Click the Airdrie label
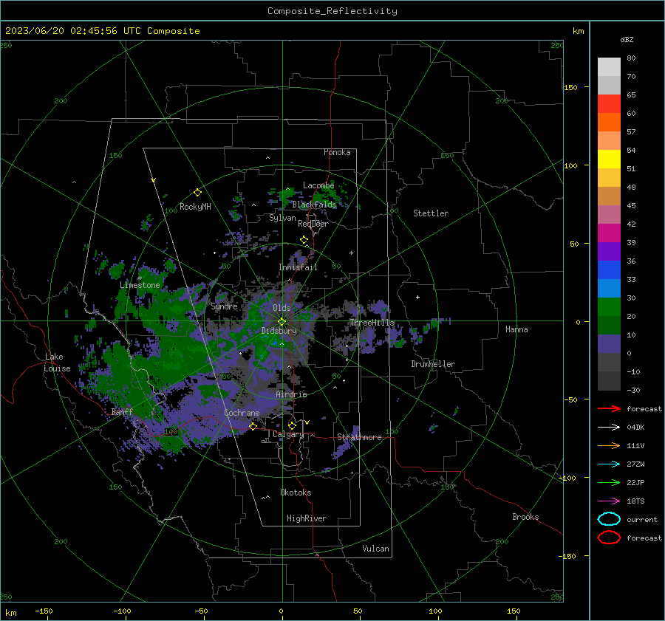The height and width of the screenshot is (621, 665). pos(291,394)
